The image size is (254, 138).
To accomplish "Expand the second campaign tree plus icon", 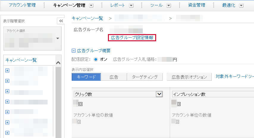I will [7, 81].
